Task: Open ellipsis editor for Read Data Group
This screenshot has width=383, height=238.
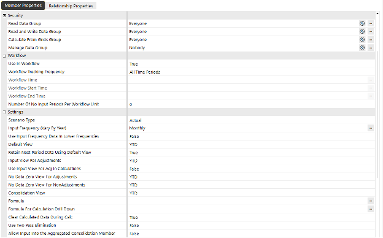Action: pyautogui.click(x=371, y=23)
